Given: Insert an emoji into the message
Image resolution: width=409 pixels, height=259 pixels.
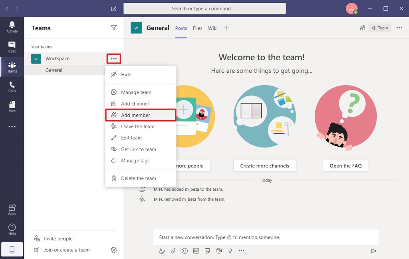Looking at the screenshot, I should 185,251.
